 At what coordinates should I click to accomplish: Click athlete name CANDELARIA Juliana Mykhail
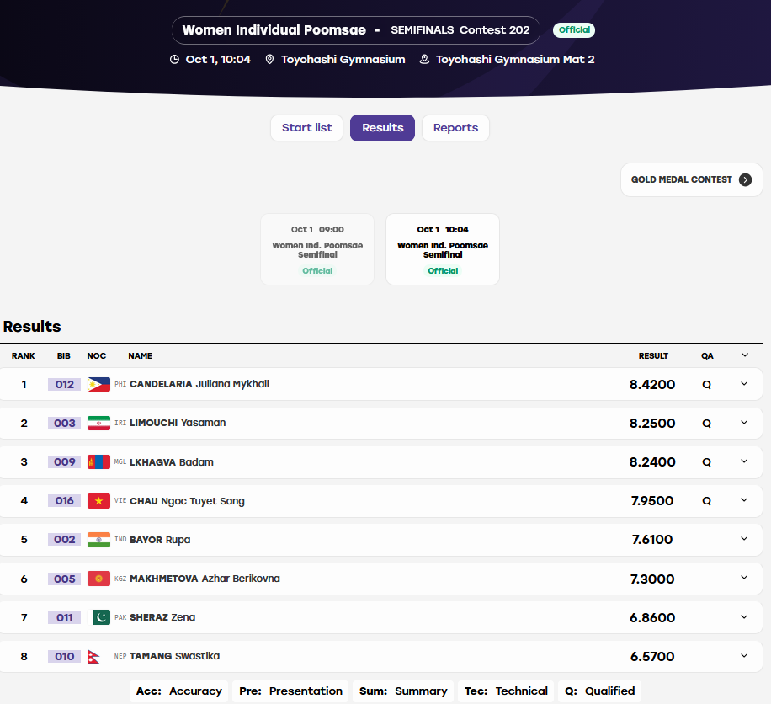199,384
